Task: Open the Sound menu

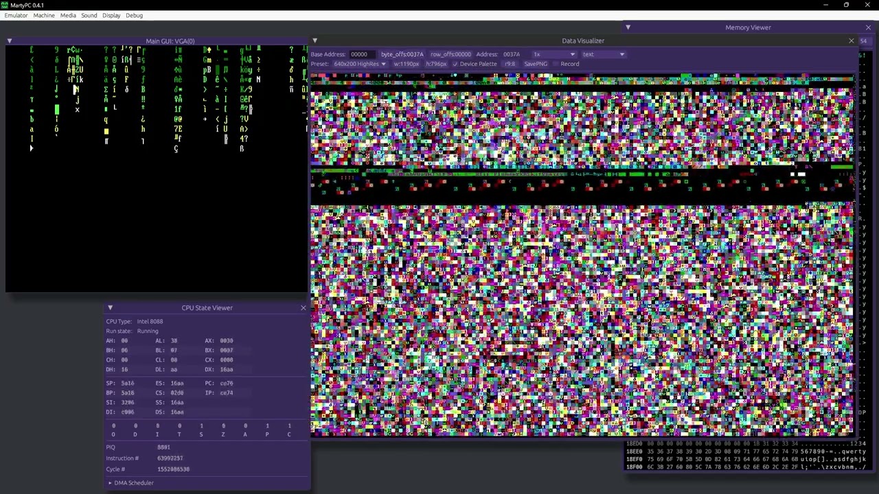Action: 89,15
